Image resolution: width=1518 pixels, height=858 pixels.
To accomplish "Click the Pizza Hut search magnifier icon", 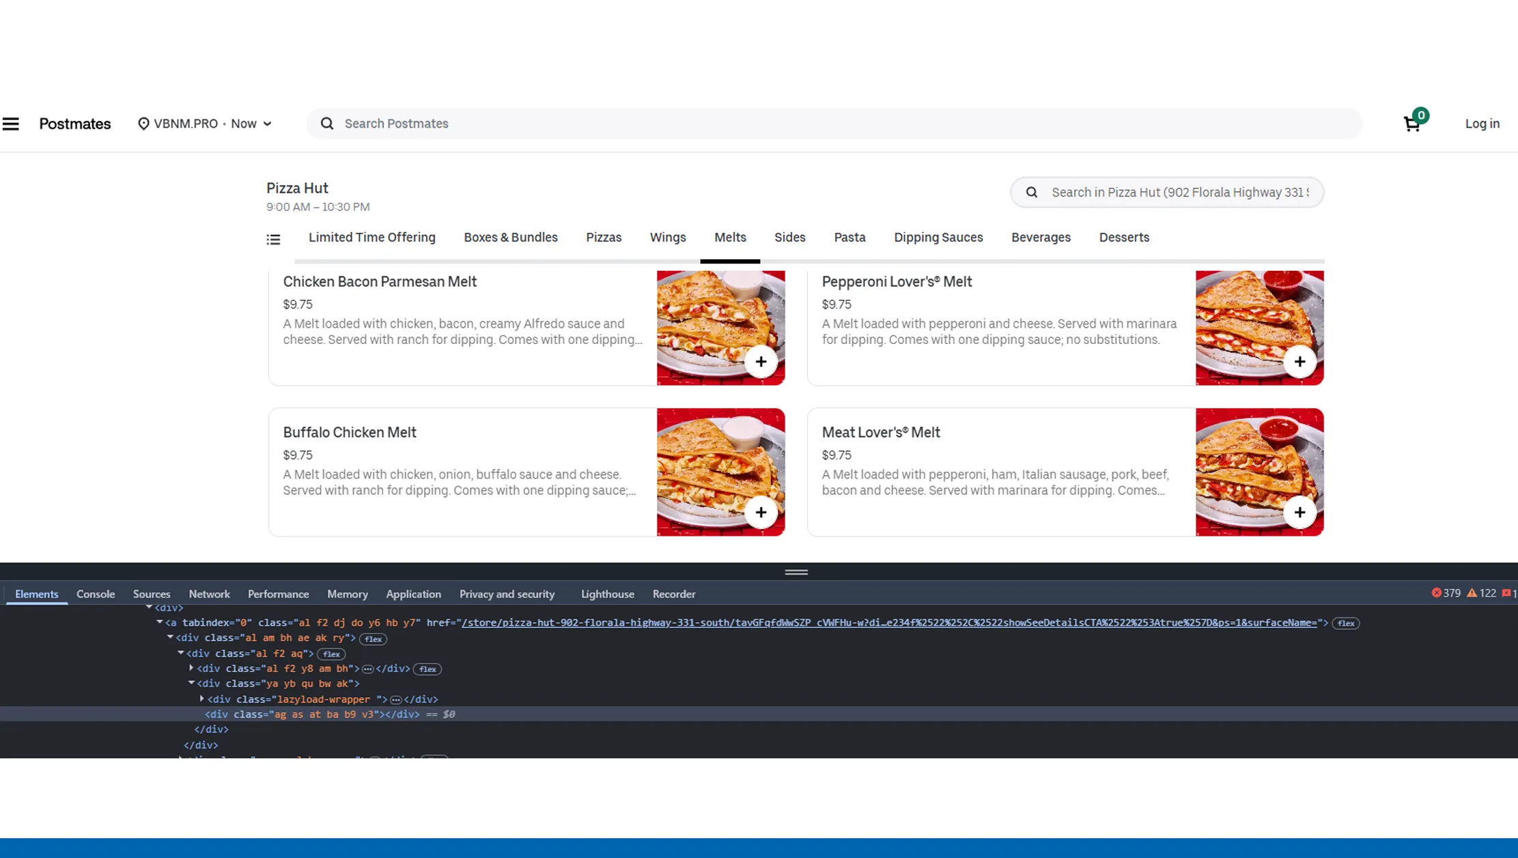I will (1032, 192).
